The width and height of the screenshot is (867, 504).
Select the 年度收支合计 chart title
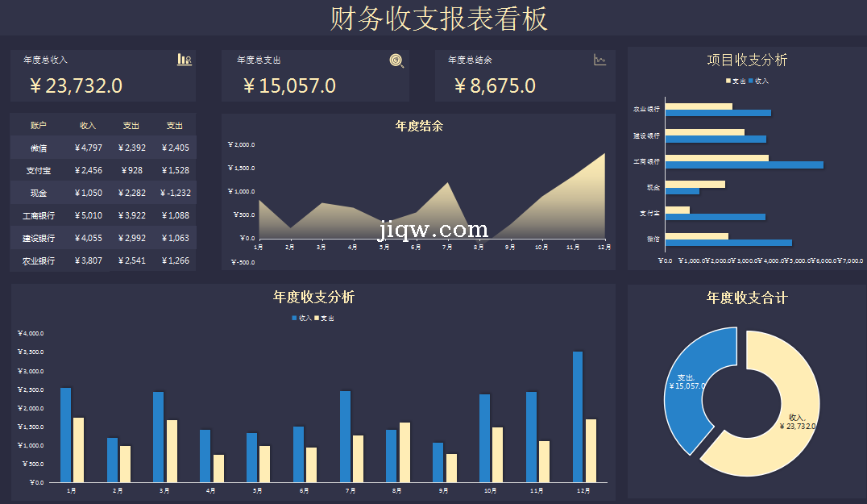coord(747,298)
